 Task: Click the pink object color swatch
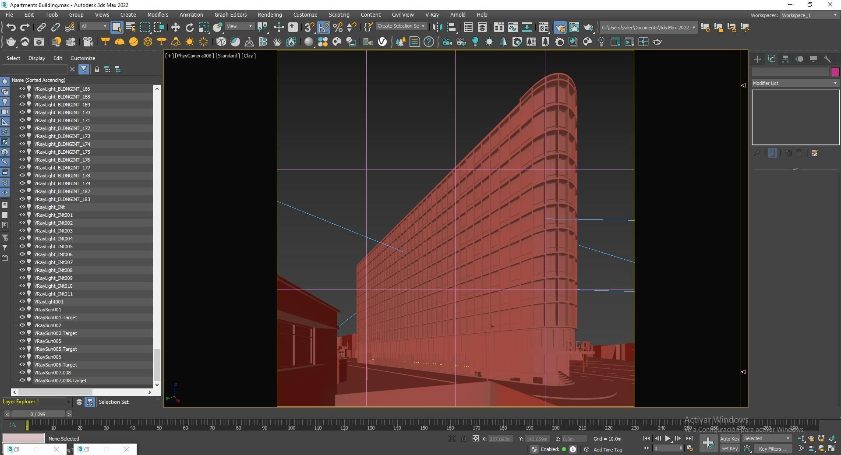835,72
